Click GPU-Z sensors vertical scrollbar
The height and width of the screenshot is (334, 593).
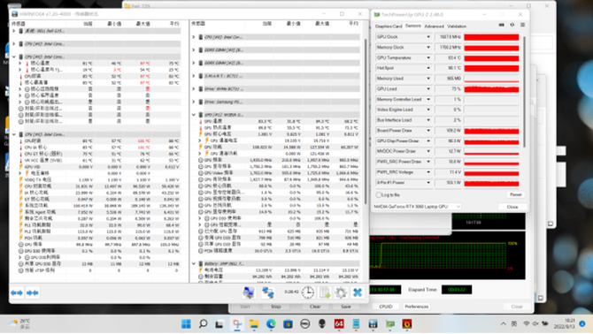click(524, 92)
